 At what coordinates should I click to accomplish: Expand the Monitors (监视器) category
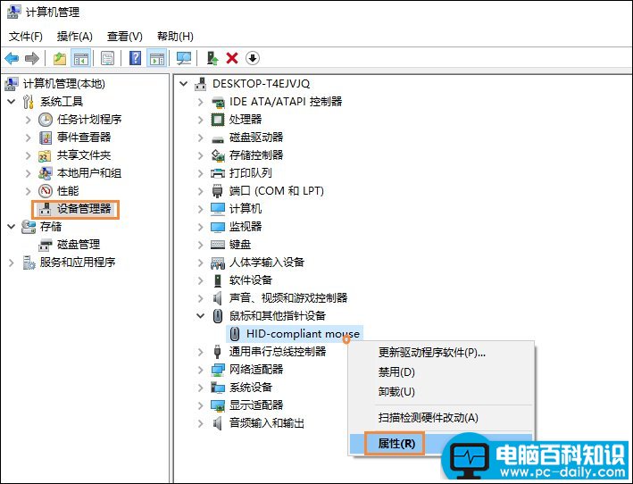tap(200, 227)
